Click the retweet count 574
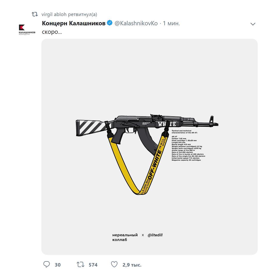The height and width of the screenshot is (279, 279). pyautogui.click(x=93, y=265)
